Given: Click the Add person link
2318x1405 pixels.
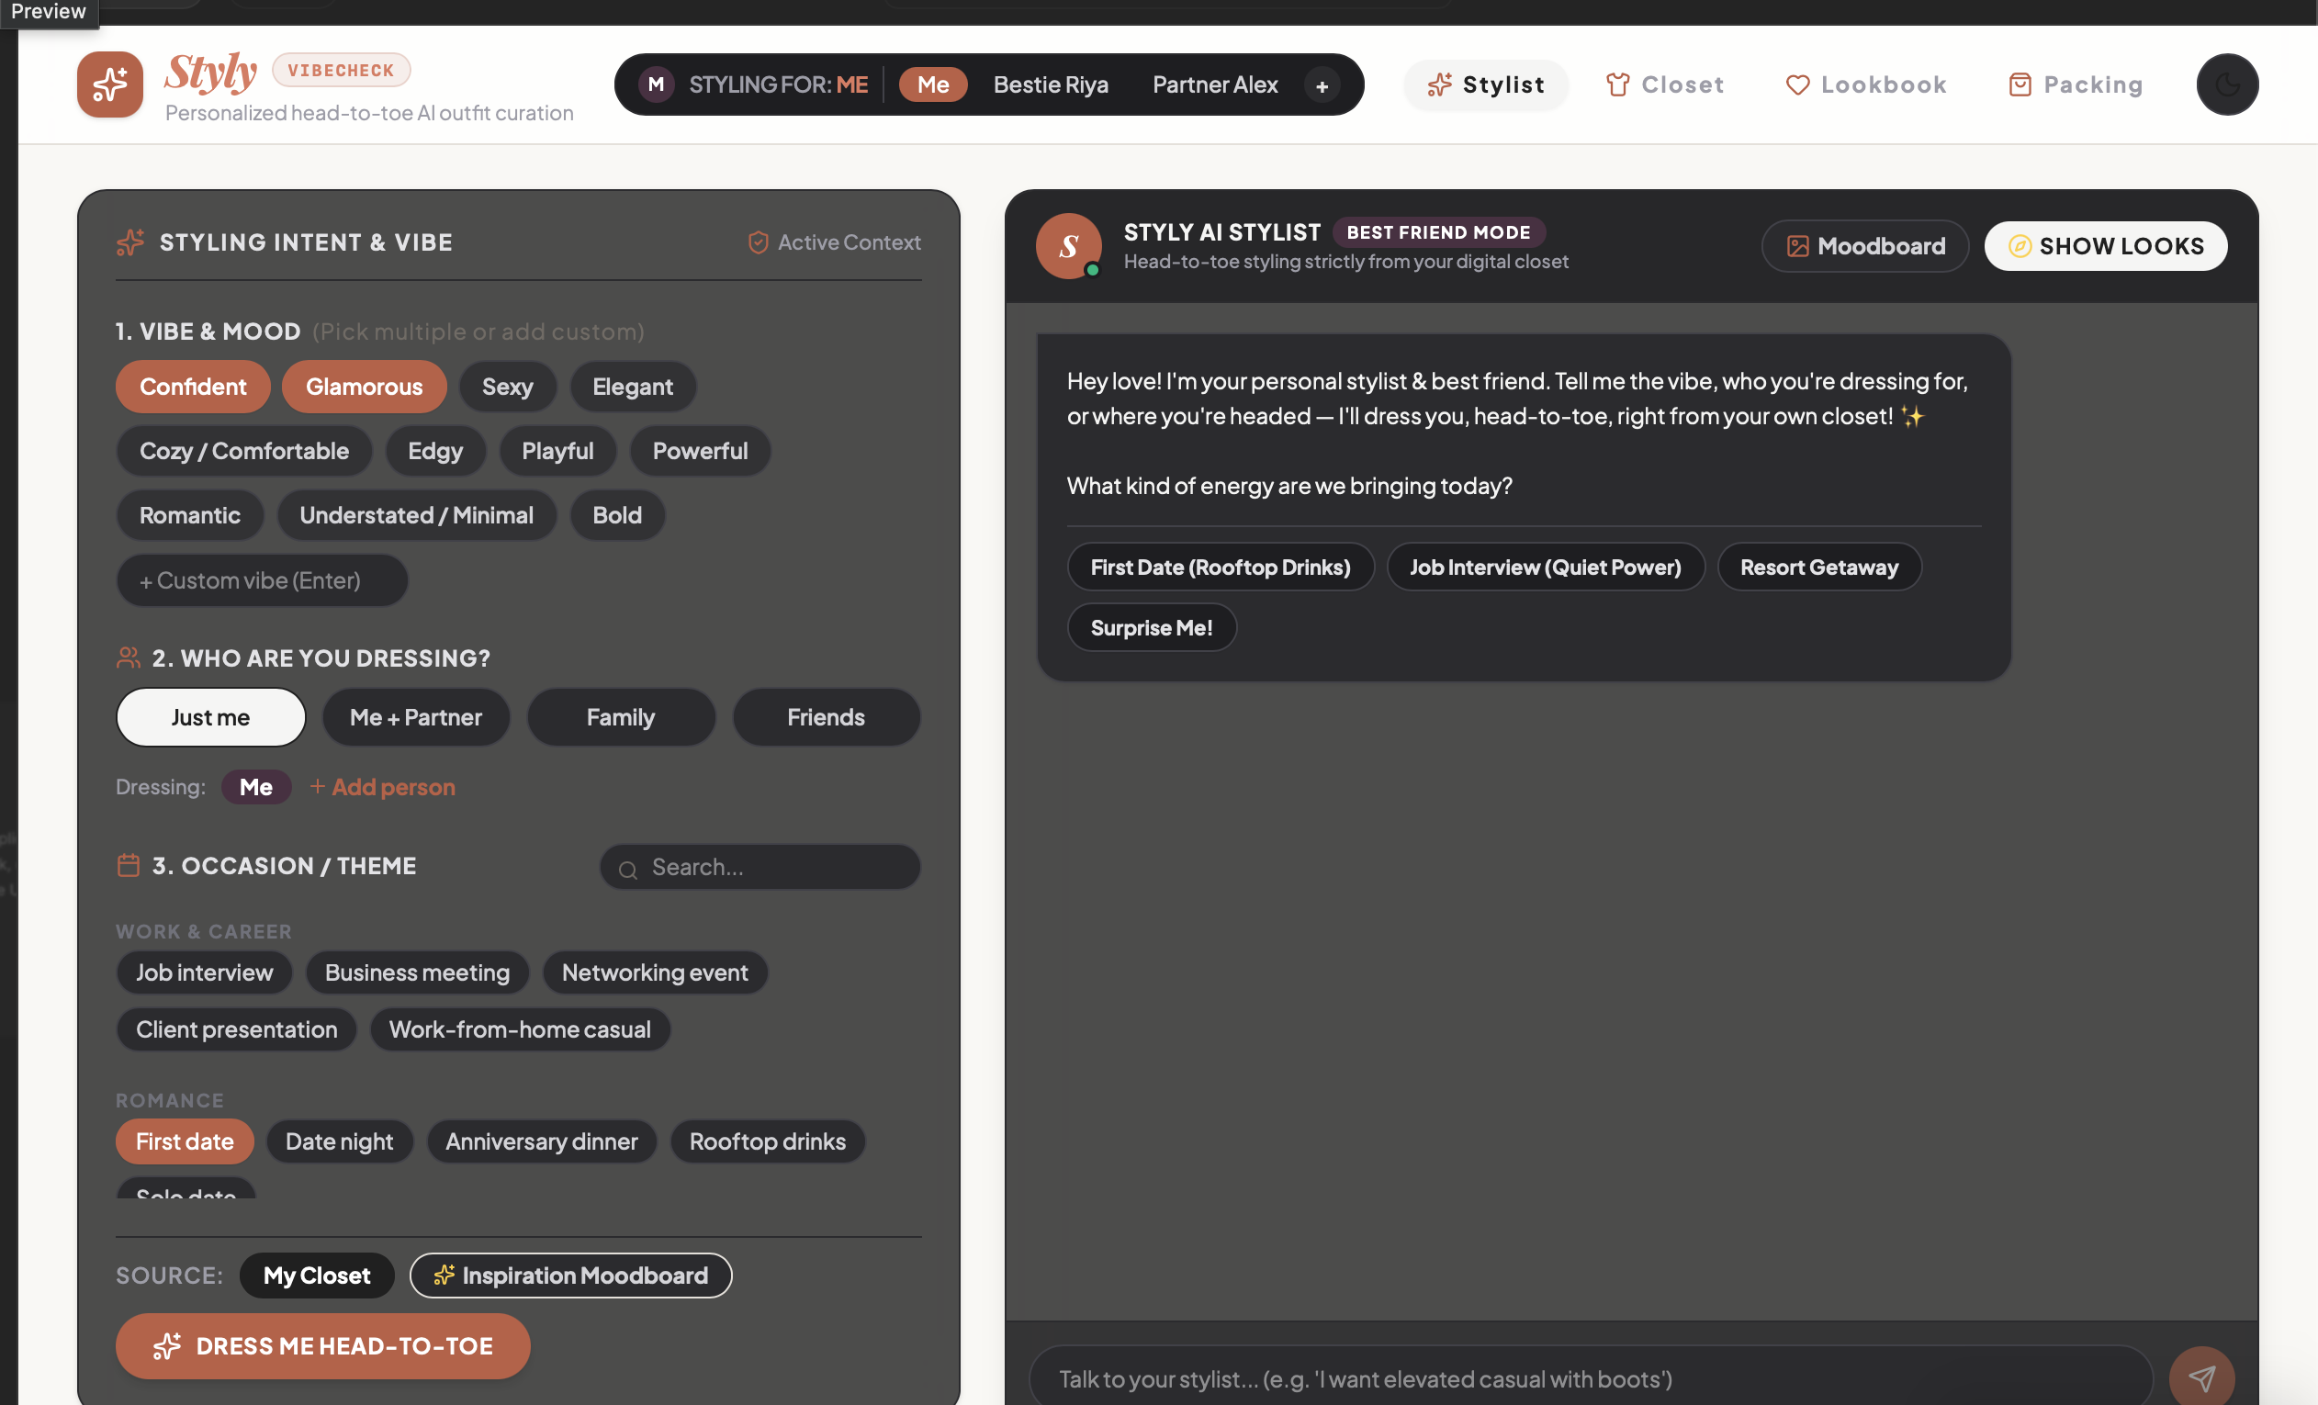Looking at the screenshot, I should [383, 787].
